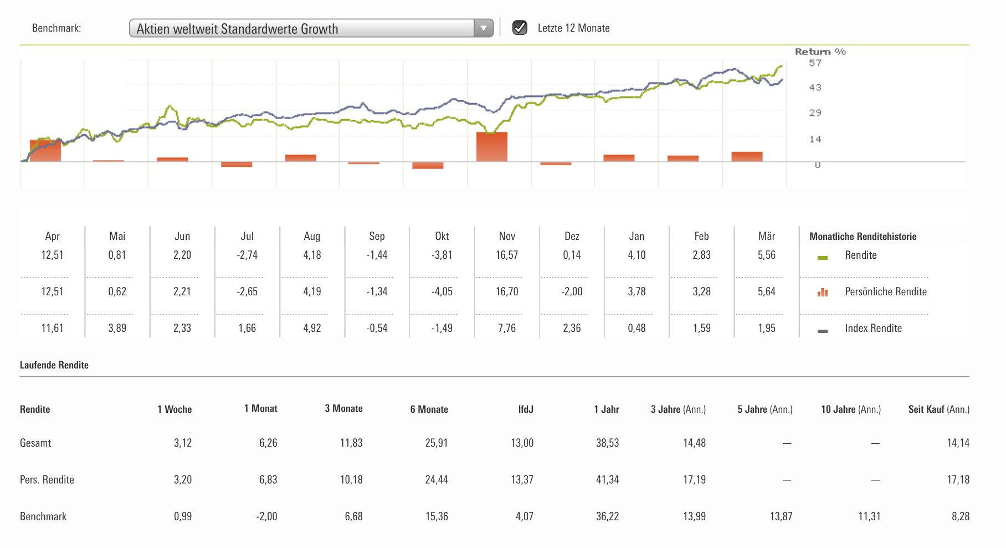1006x548 pixels.
Task: Select the 3 Monate column header
Action: [343, 409]
